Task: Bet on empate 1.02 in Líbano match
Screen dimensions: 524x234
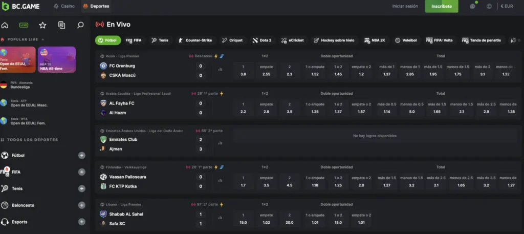Action: 266,219
